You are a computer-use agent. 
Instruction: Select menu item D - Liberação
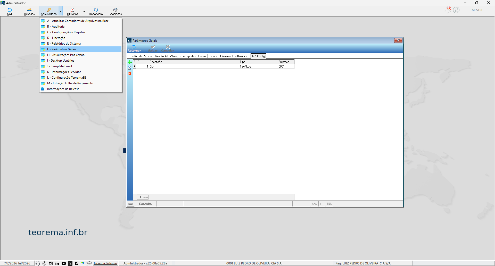point(81,38)
